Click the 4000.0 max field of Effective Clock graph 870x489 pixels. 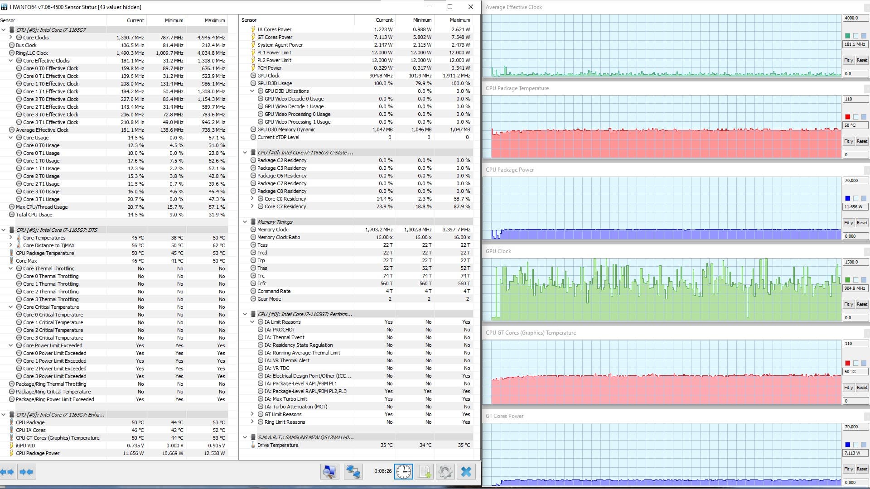[855, 18]
